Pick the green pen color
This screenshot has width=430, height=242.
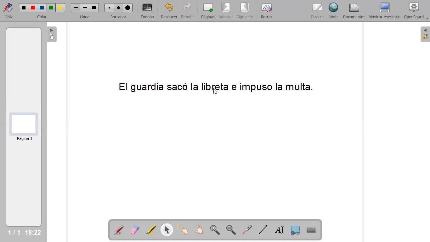51,8
